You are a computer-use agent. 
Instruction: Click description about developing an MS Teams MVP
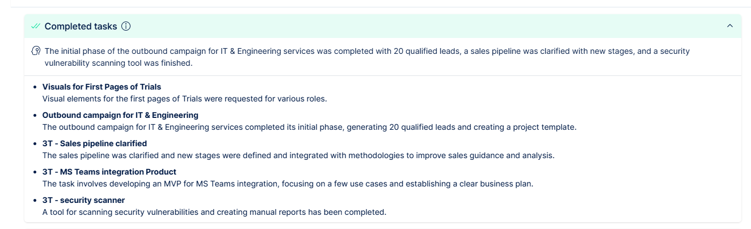(288, 184)
